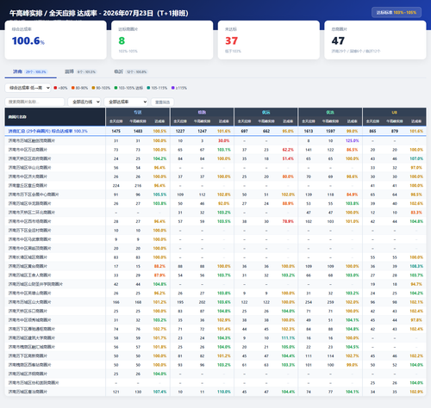Click the value 216 in 专送
The height and width of the screenshot is (408, 431).
pyautogui.click(x=138, y=186)
